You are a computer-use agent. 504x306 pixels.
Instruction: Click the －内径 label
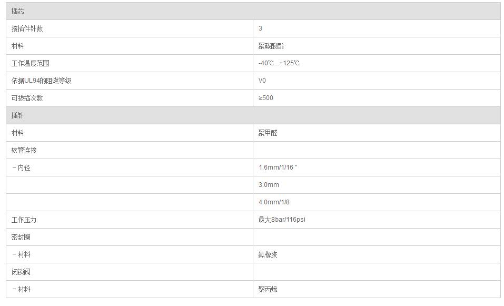[21, 167]
